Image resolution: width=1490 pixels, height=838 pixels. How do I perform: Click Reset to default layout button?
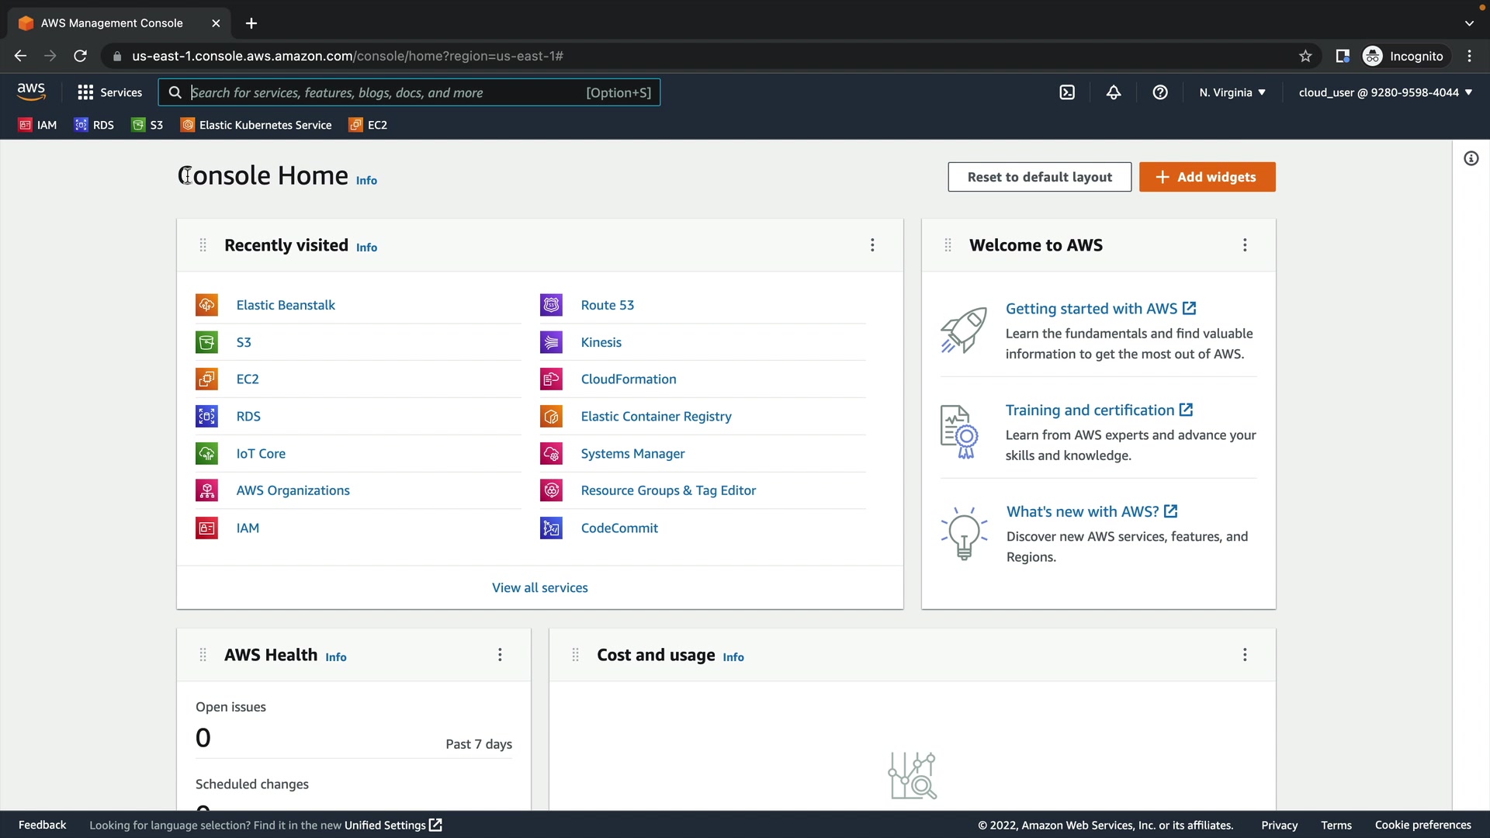click(1039, 177)
